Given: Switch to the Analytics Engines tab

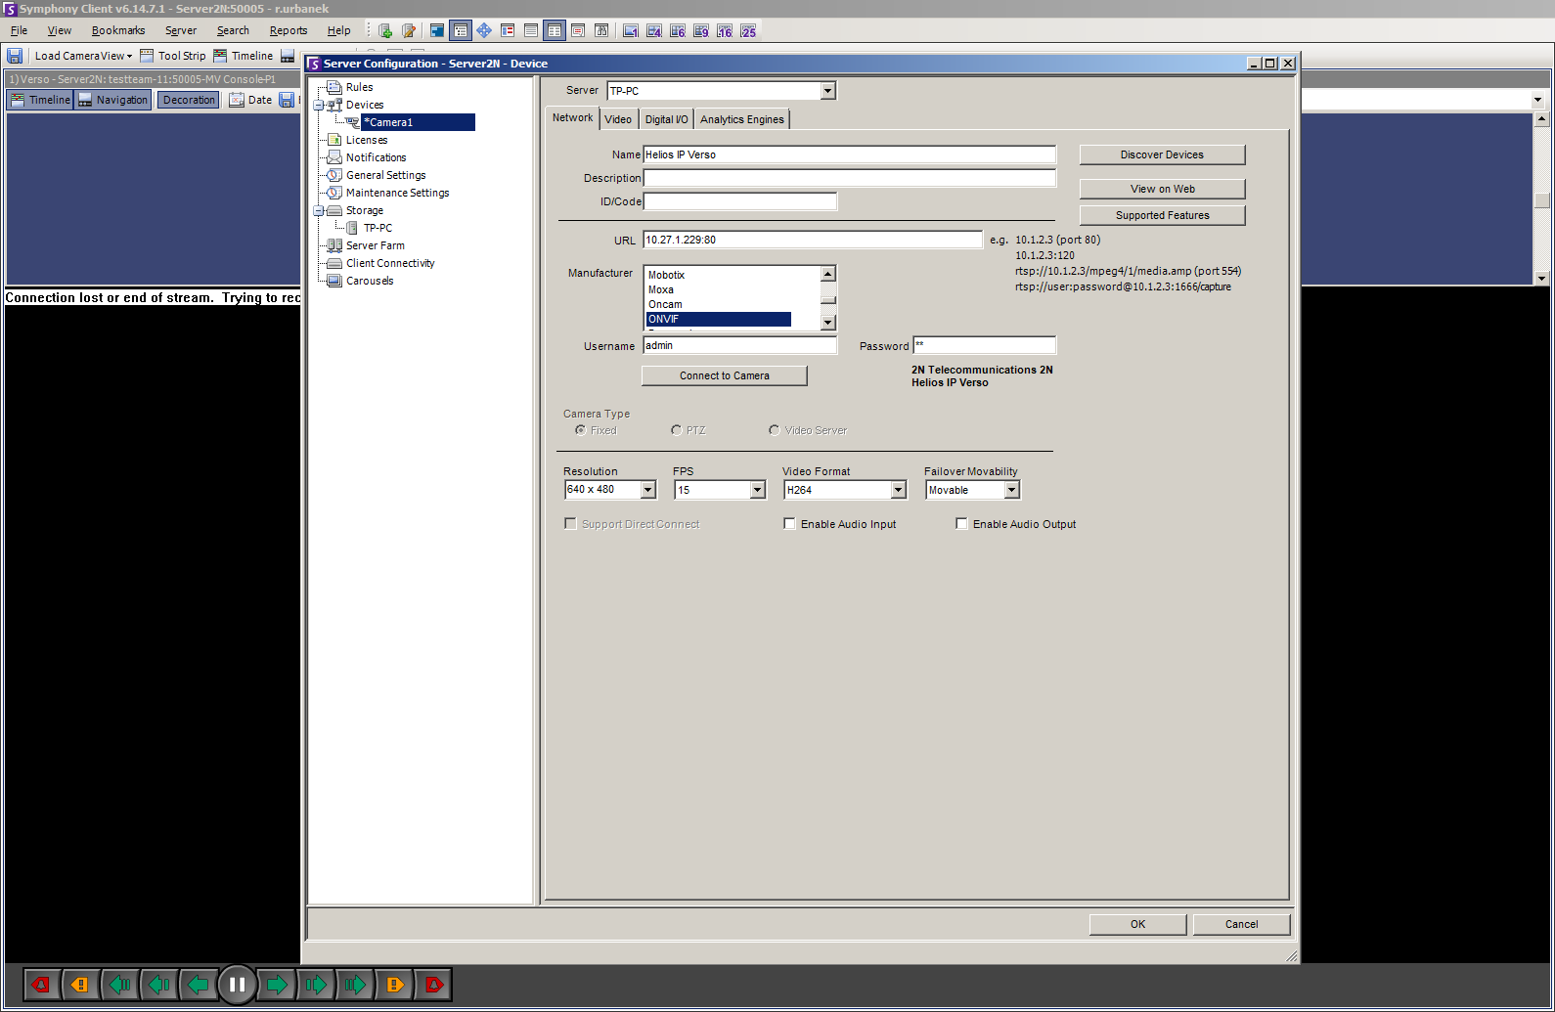Looking at the screenshot, I should (741, 119).
